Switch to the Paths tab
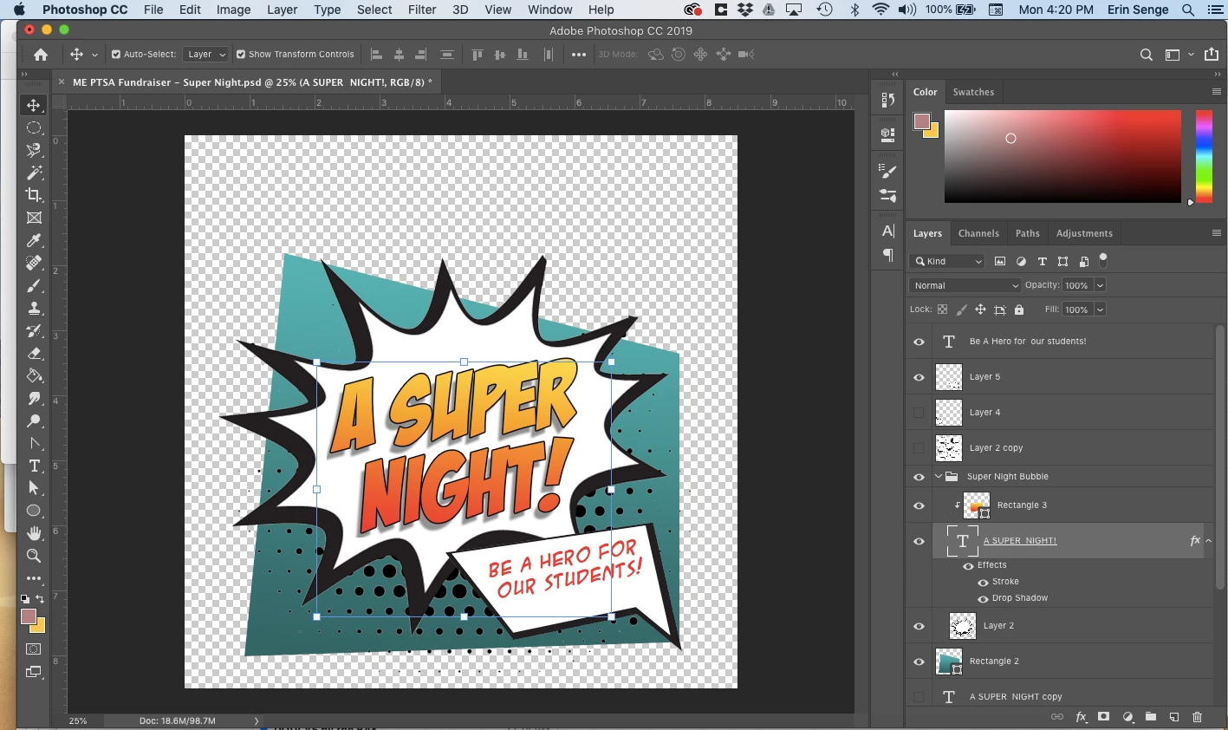 [1027, 233]
